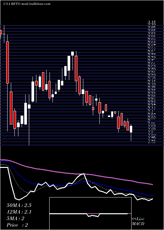
Task: Click the 3.15 top price axis value
Action: point(152,22)
